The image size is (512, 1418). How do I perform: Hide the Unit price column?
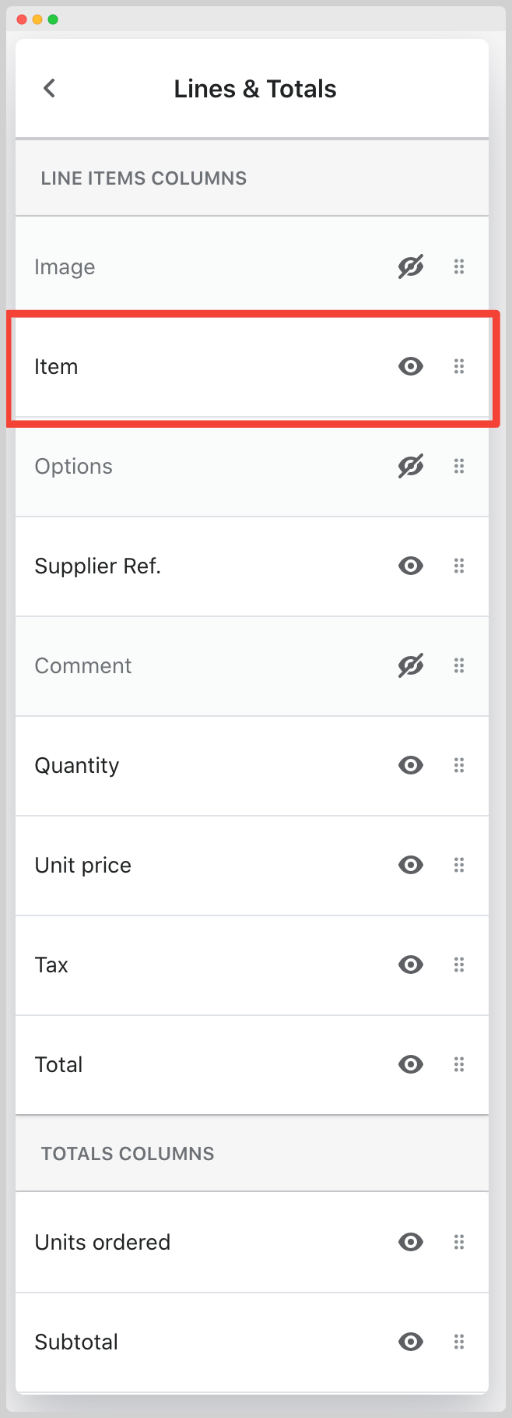click(410, 865)
